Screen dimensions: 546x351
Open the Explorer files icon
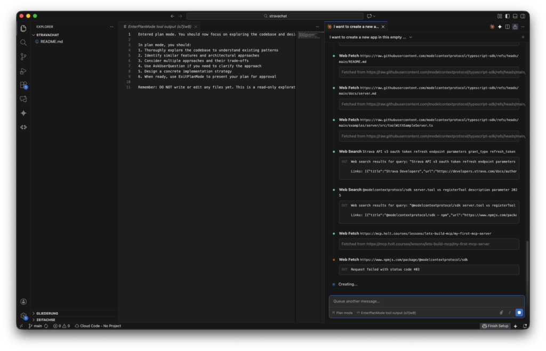23,28
